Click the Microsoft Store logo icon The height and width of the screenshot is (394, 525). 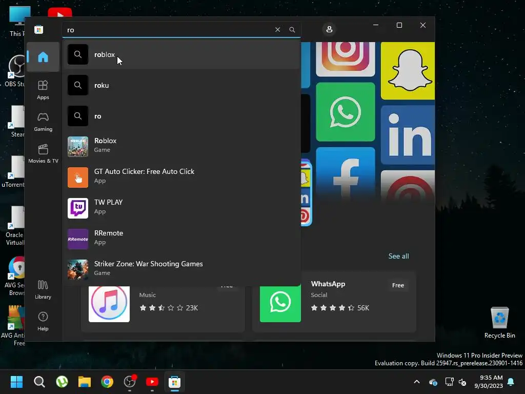click(39, 29)
